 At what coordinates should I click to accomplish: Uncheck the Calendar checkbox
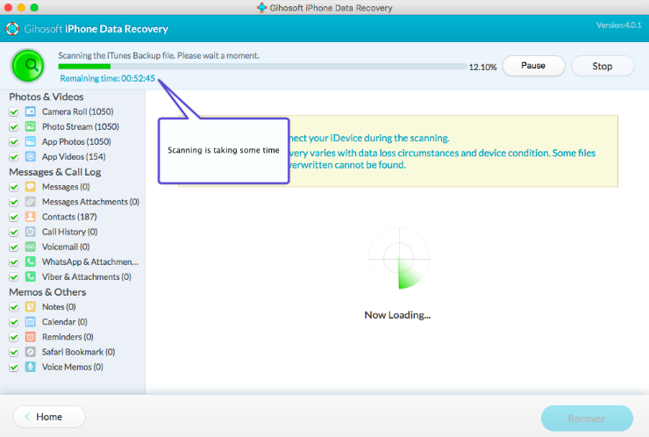click(x=14, y=322)
